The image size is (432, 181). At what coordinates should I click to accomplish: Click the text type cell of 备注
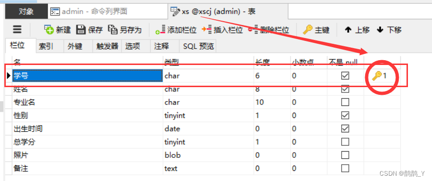click(x=208, y=168)
